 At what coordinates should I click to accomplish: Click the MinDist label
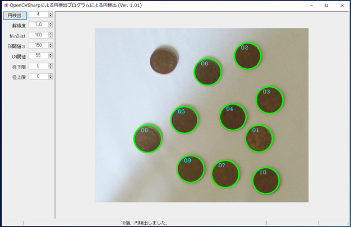click(x=18, y=36)
